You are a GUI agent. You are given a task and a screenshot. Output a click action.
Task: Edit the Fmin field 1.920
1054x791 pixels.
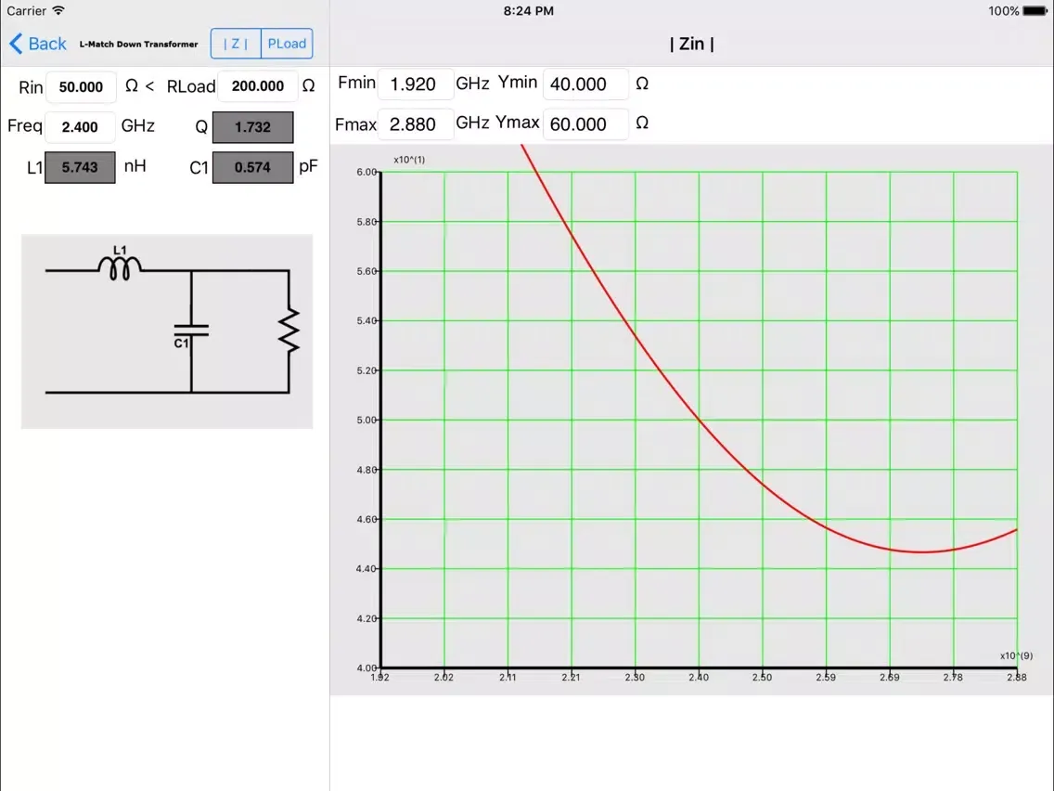[416, 84]
